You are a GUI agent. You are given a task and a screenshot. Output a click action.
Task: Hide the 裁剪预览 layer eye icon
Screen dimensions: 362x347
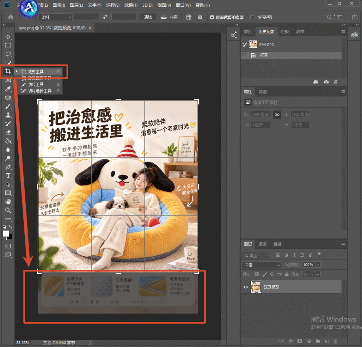[246, 287]
